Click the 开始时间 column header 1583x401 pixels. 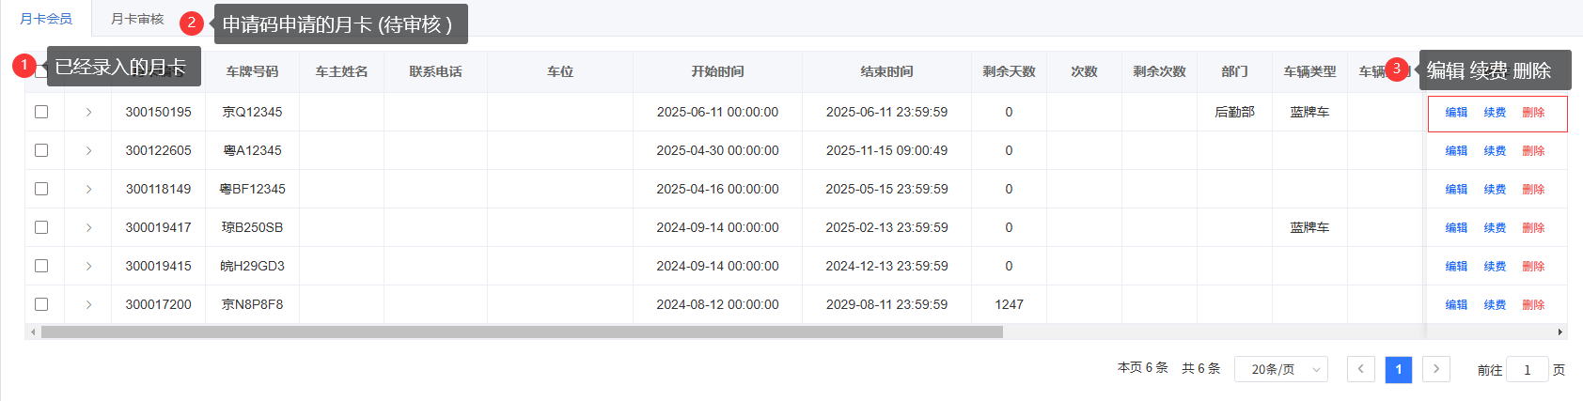pyautogui.click(x=717, y=71)
